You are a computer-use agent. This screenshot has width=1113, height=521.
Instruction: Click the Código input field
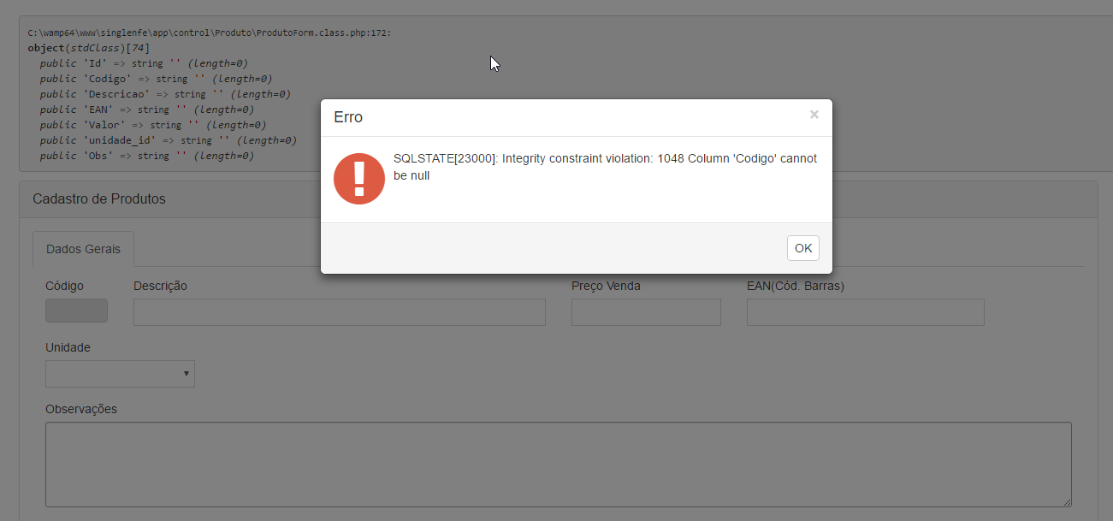[76, 311]
